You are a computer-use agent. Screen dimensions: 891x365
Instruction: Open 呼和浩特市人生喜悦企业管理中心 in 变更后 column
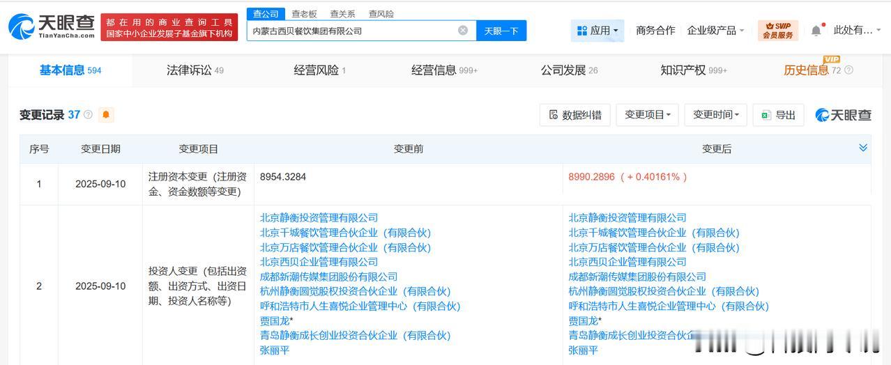pyautogui.click(x=669, y=306)
